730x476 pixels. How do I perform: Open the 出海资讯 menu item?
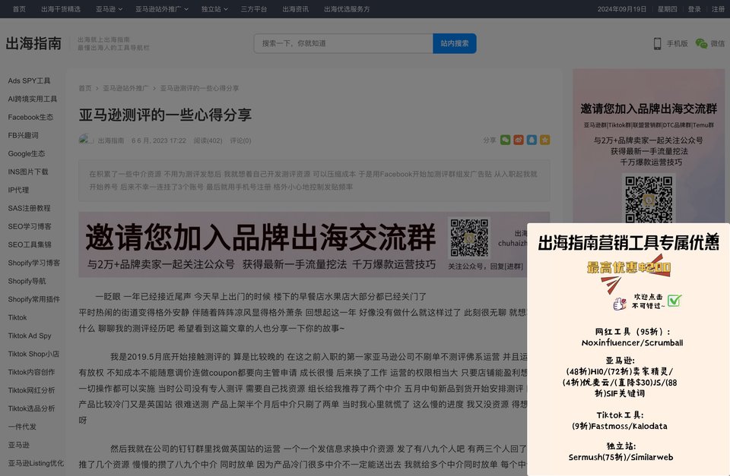[x=296, y=9]
